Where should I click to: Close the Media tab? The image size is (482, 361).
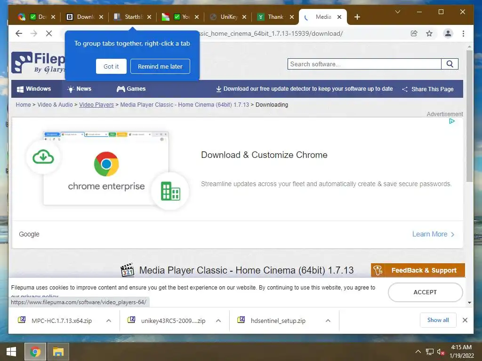pyautogui.click(x=339, y=17)
